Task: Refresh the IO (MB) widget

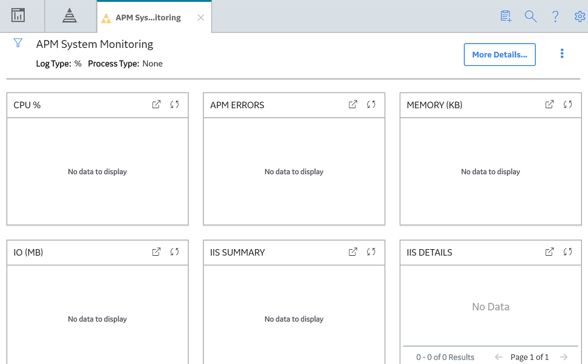Action: 174,252
